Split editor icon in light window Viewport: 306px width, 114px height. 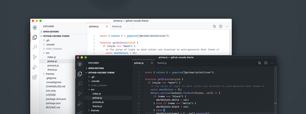pyautogui.click(x=221, y=26)
